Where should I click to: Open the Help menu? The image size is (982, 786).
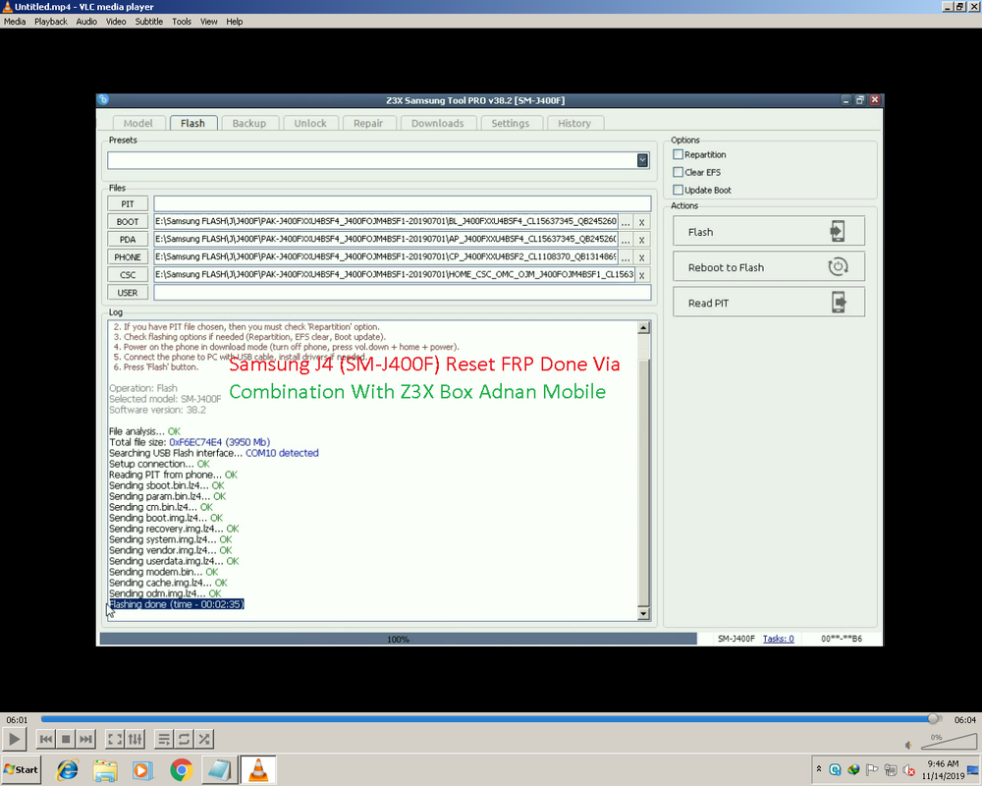coord(235,22)
